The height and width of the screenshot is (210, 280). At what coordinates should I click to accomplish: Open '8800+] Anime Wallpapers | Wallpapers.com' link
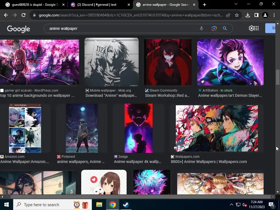(209, 162)
